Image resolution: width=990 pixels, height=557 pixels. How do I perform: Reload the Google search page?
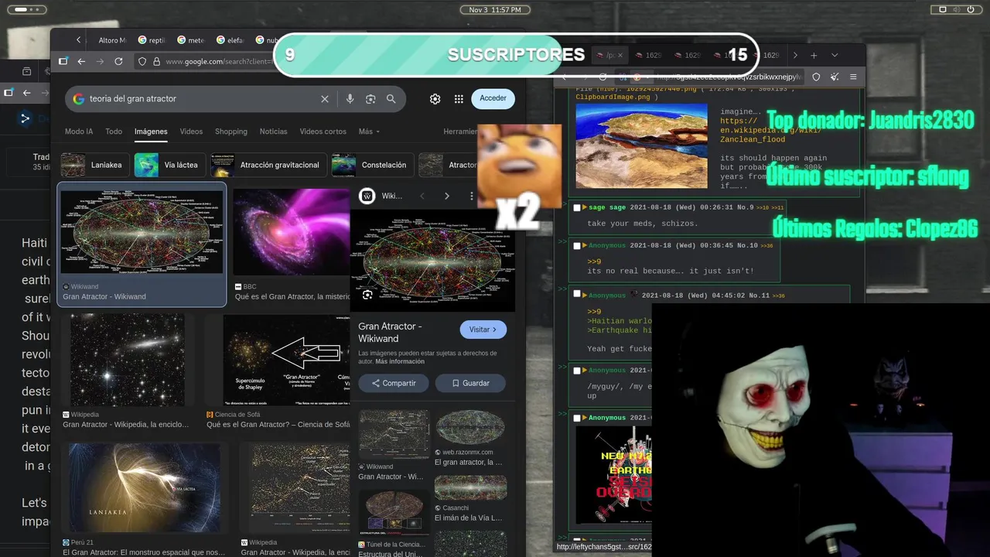coord(118,61)
